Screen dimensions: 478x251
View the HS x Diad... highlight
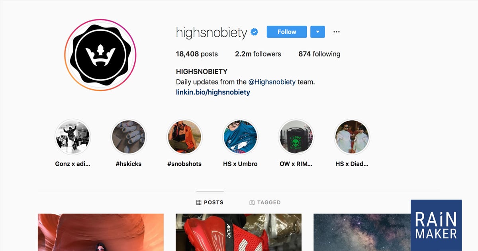[x=352, y=137]
